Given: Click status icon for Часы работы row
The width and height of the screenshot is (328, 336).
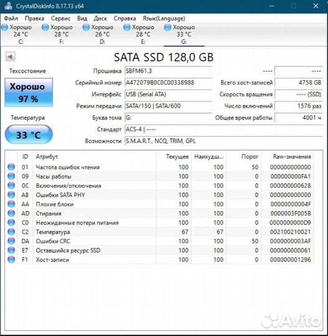Looking at the screenshot, I should tap(11, 176).
